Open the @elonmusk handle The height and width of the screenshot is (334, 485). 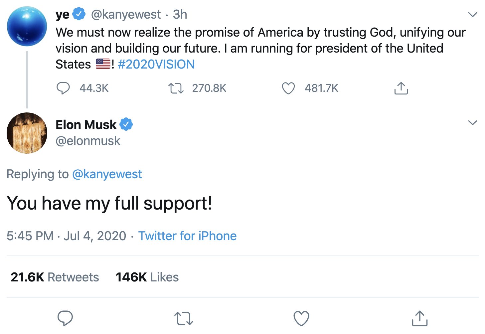[88, 141]
